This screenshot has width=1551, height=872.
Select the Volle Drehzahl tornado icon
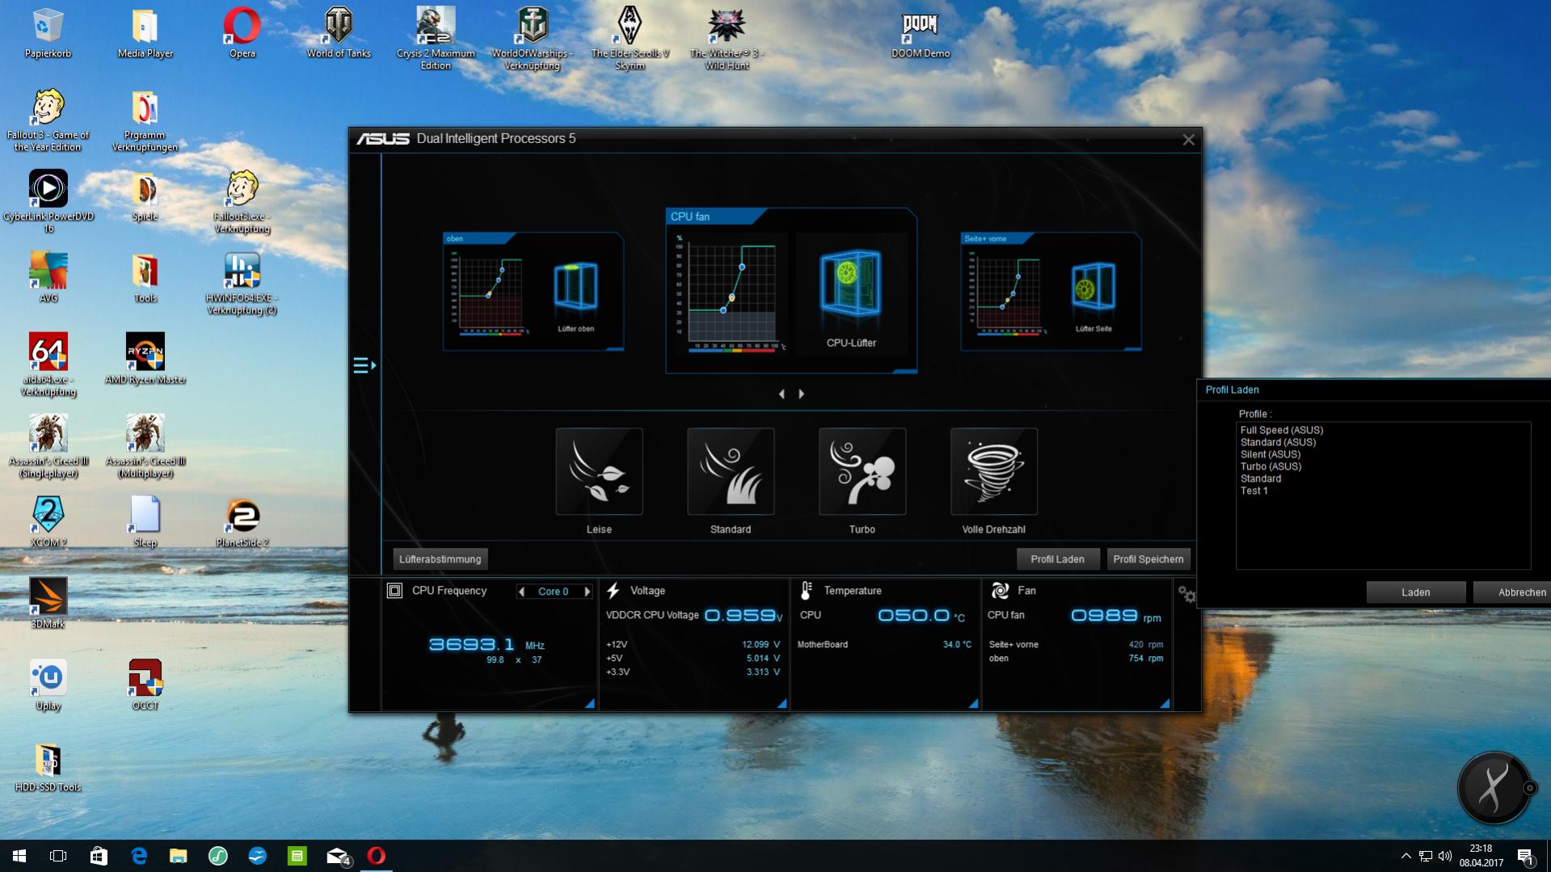click(994, 472)
